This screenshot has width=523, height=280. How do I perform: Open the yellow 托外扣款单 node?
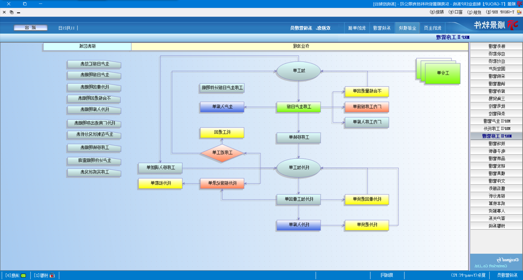click(160, 183)
